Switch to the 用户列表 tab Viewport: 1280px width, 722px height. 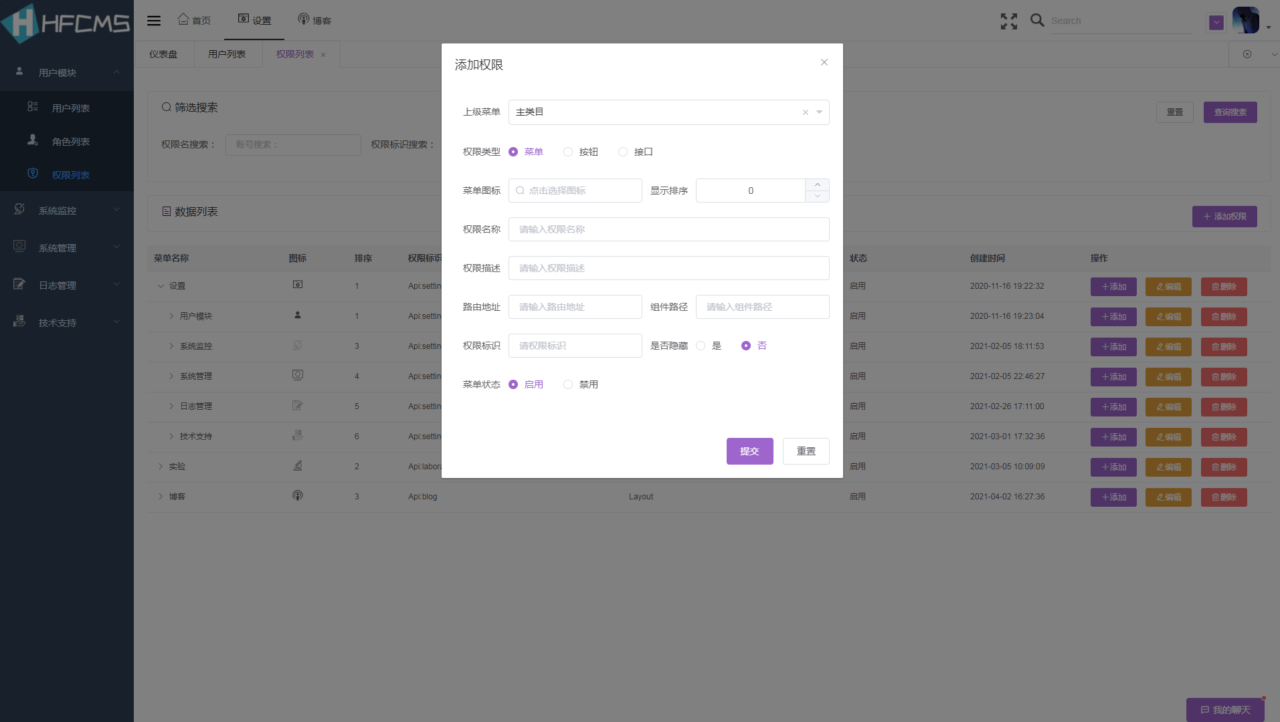pyautogui.click(x=227, y=54)
